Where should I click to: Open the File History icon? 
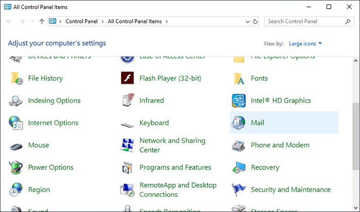point(16,78)
